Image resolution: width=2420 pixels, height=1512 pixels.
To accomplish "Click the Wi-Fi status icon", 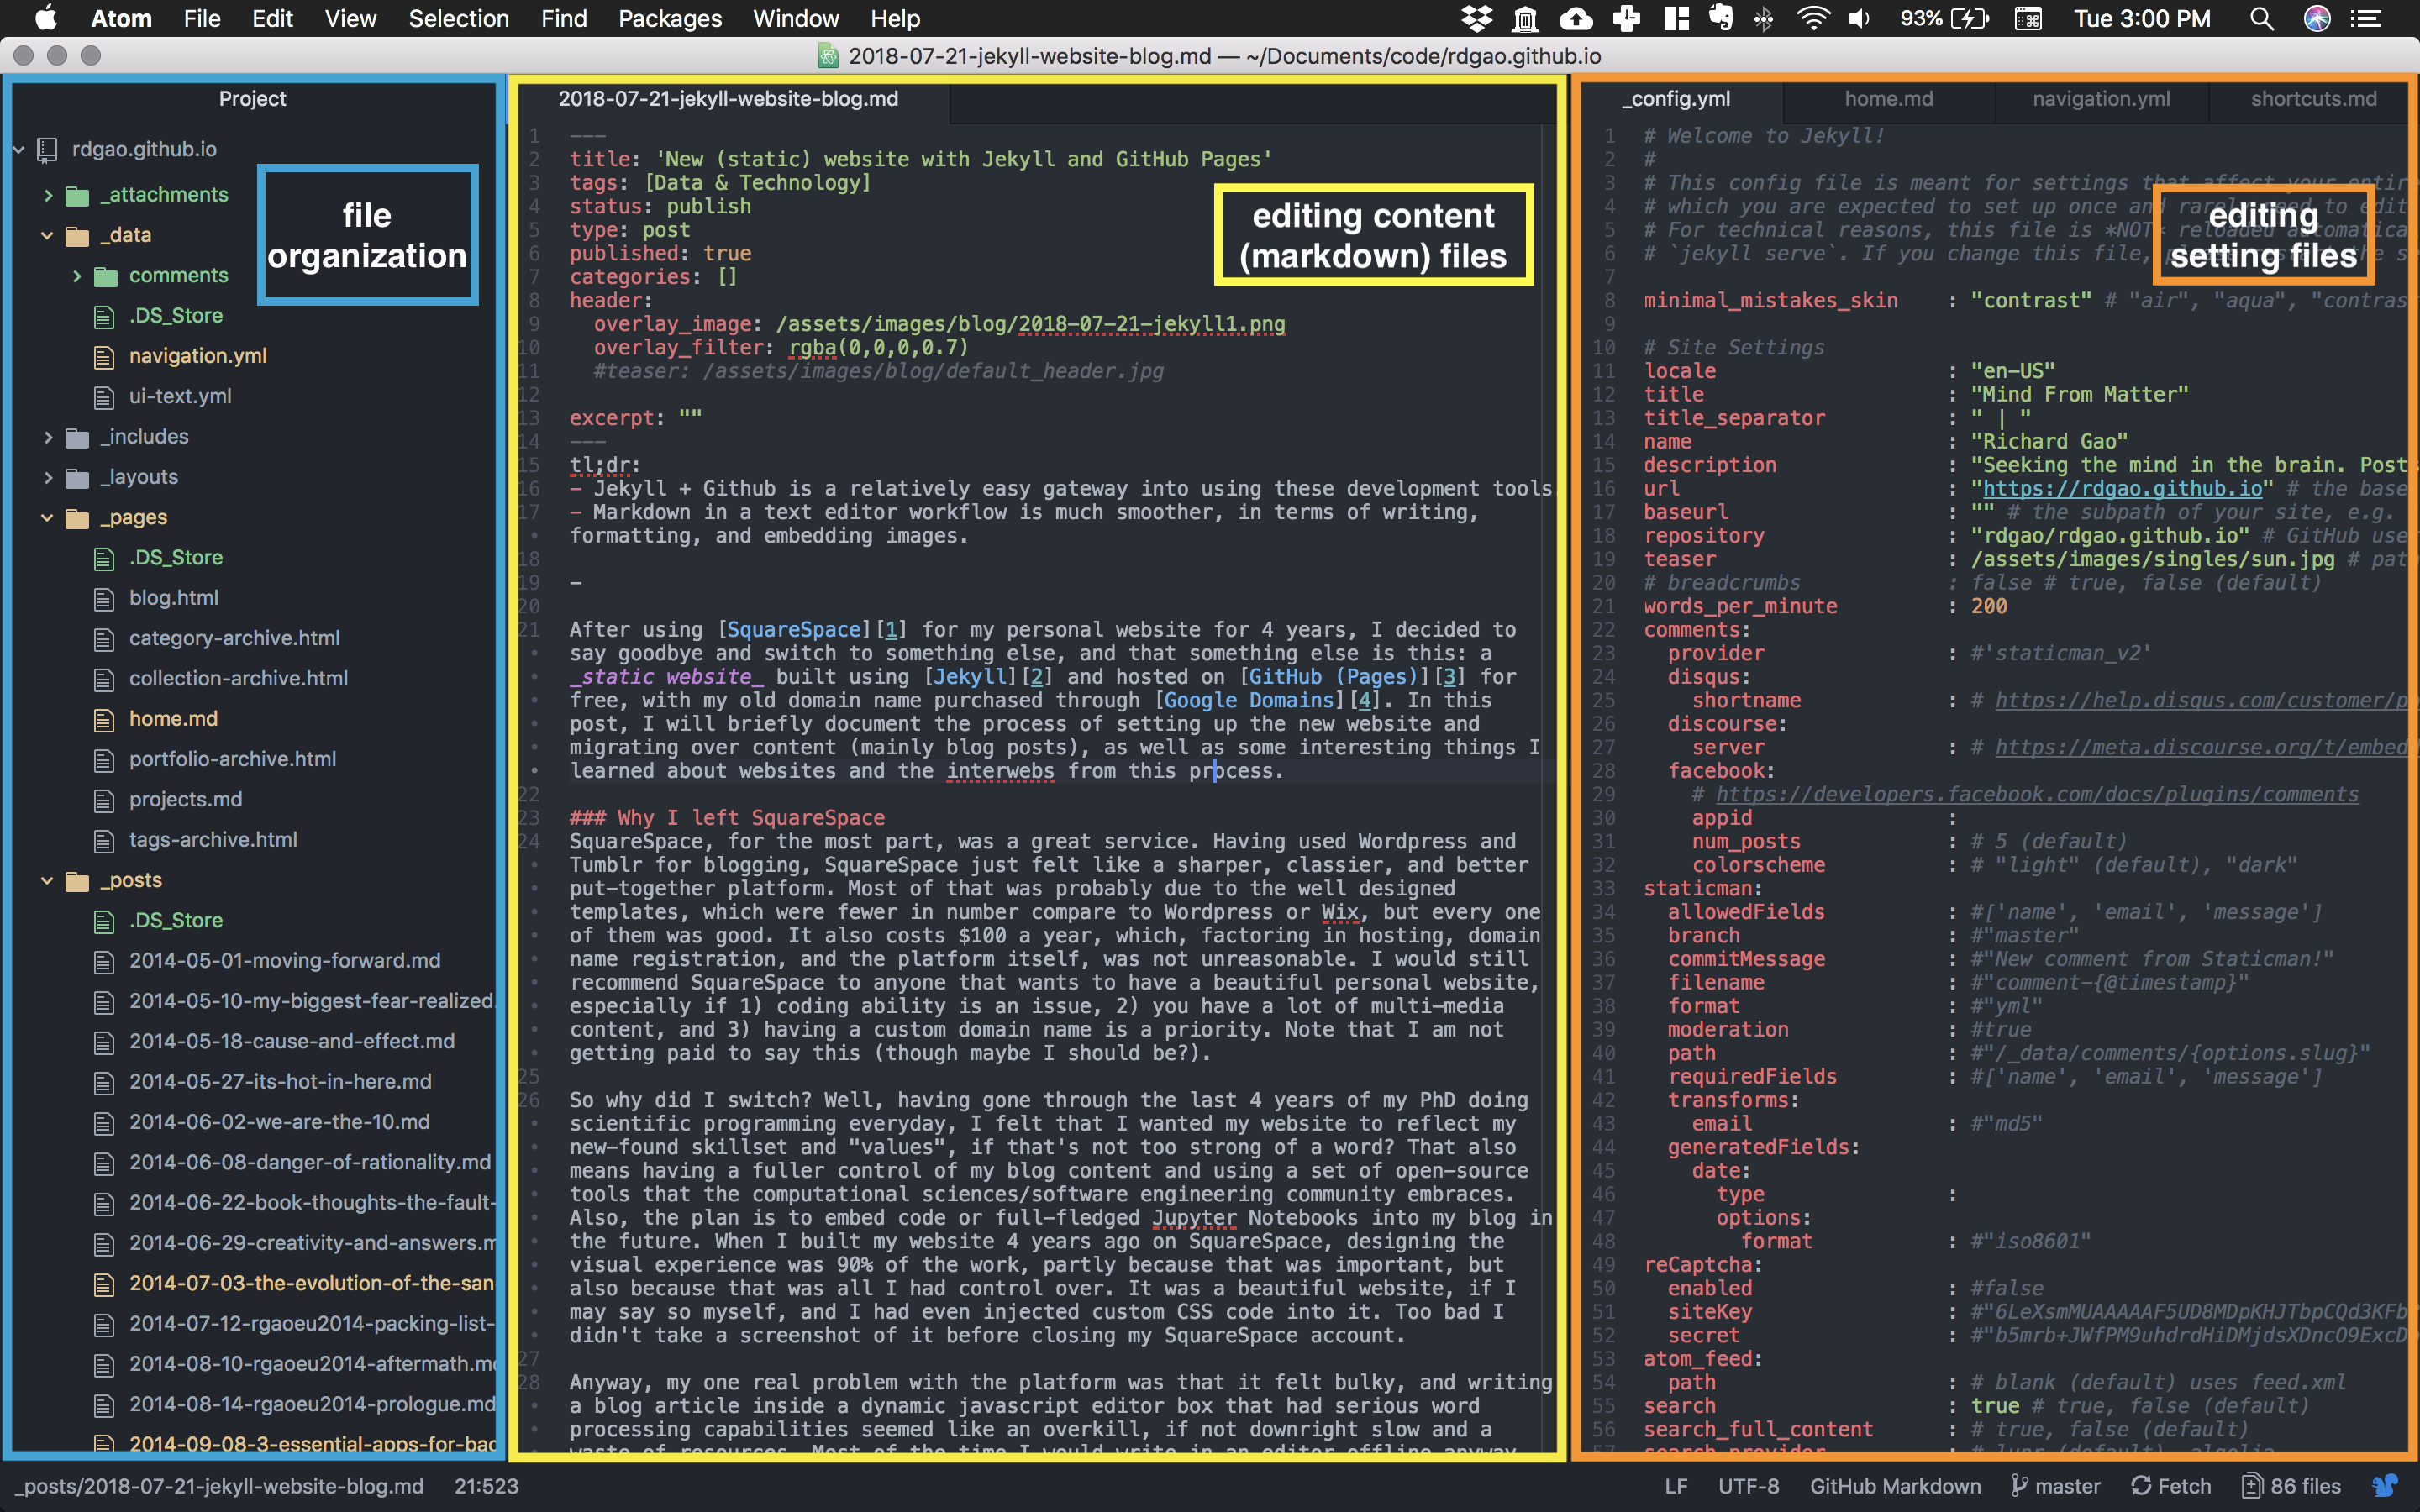I will 1813,18.
